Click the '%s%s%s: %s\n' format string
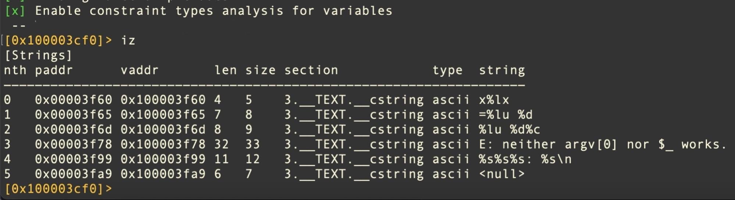 (525, 159)
